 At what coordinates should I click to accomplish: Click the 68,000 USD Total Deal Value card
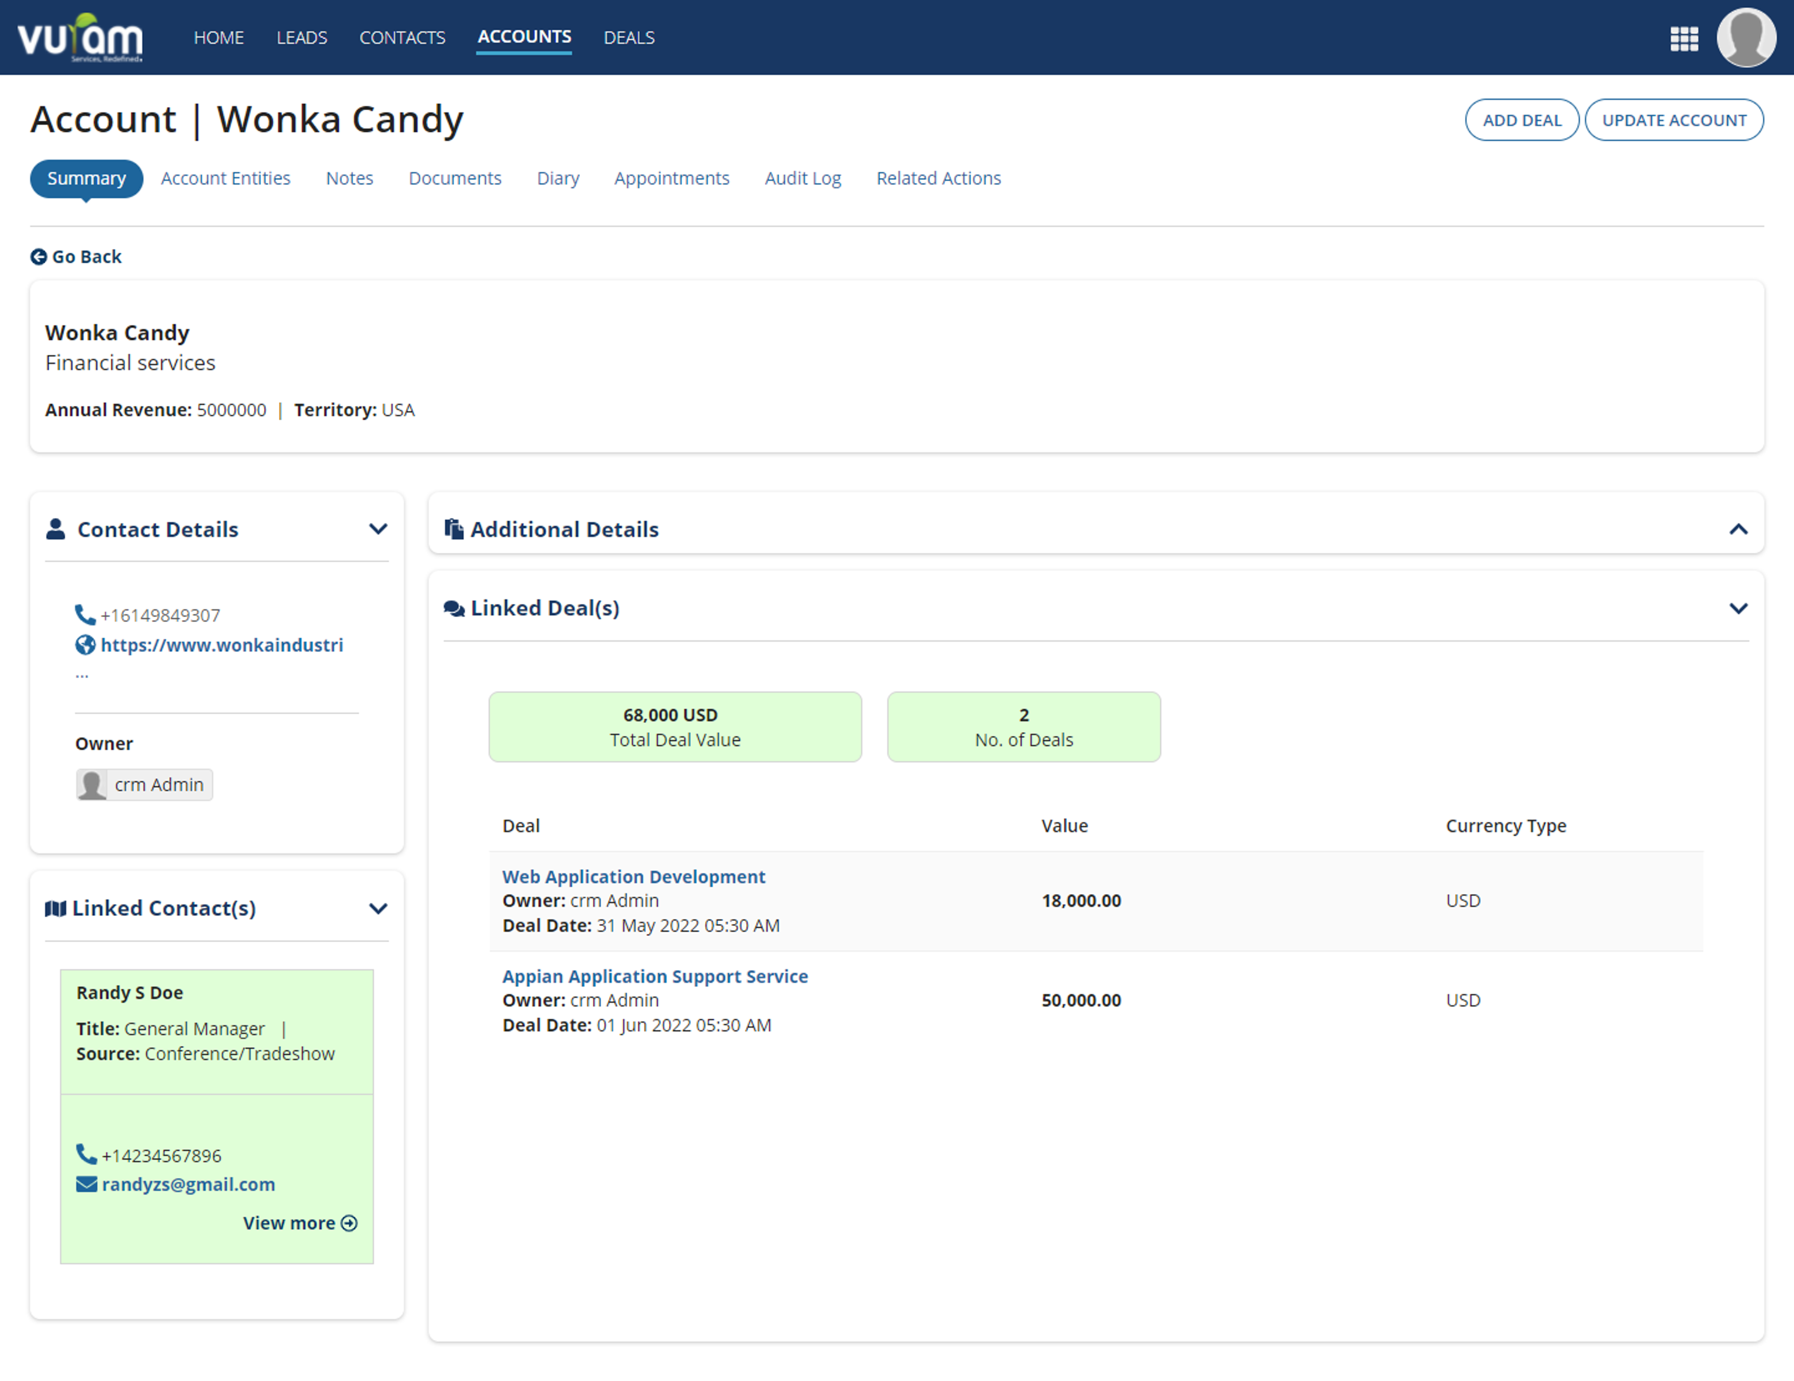[675, 727]
